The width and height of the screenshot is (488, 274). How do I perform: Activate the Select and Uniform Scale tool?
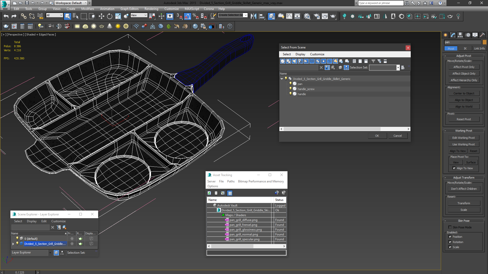click(x=118, y=16)
